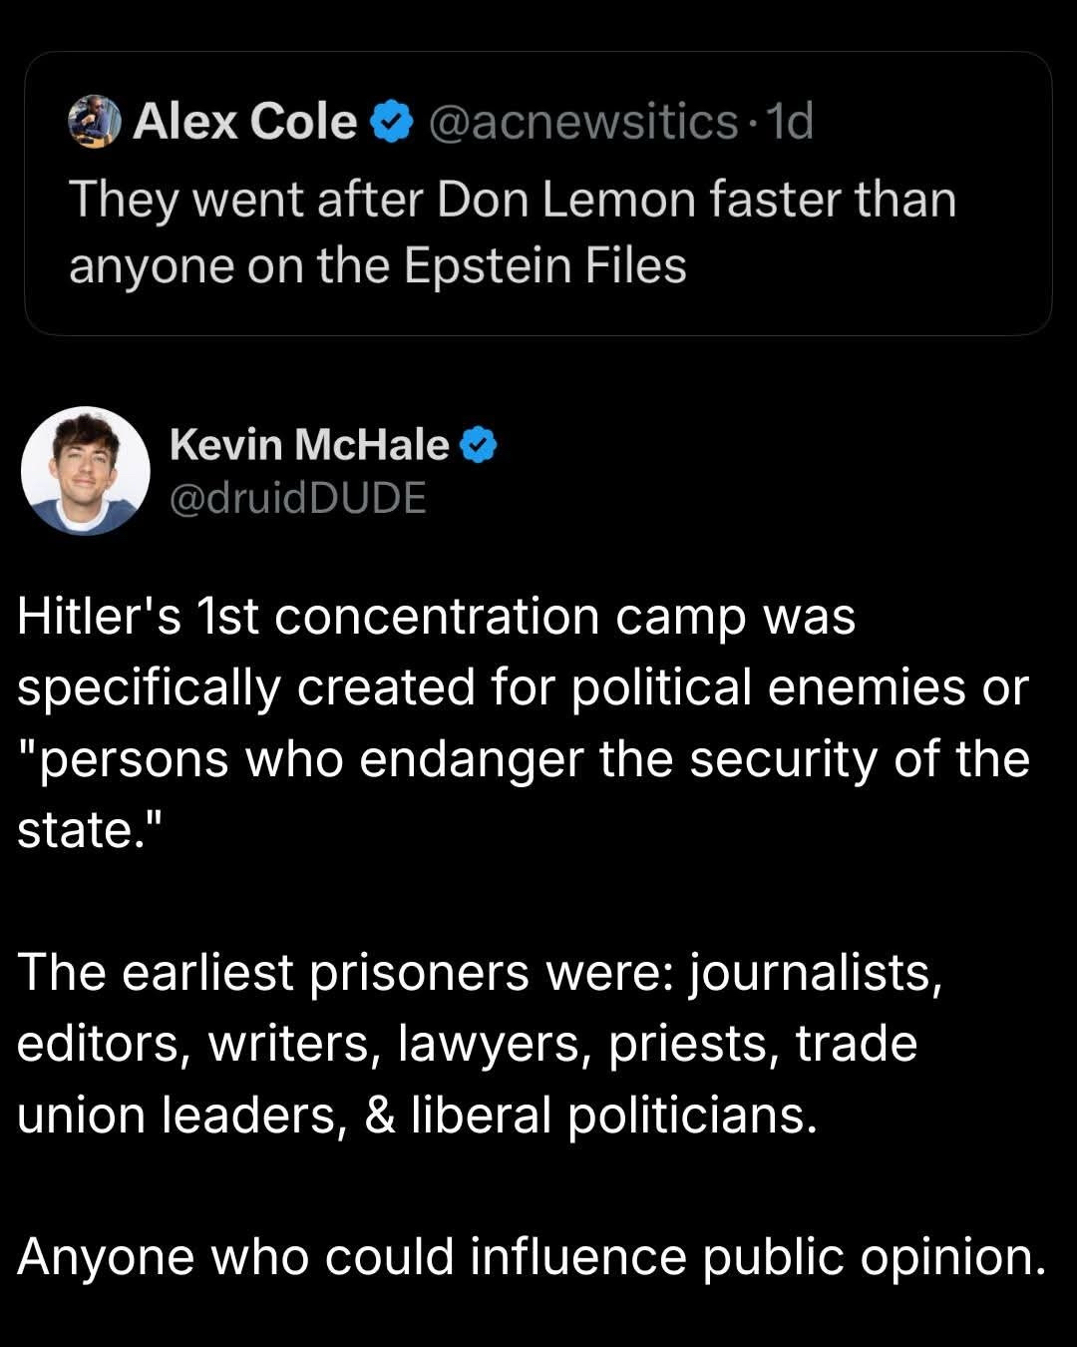
Task: Open the Kevin McHale display name
Action: [309, 445]
